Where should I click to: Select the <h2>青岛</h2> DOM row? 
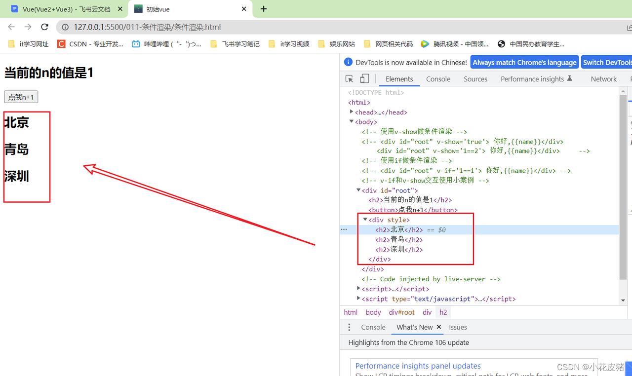pos(399,239)
